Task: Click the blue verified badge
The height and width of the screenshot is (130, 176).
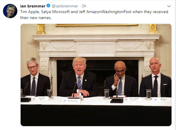Action: click(48, 6)
